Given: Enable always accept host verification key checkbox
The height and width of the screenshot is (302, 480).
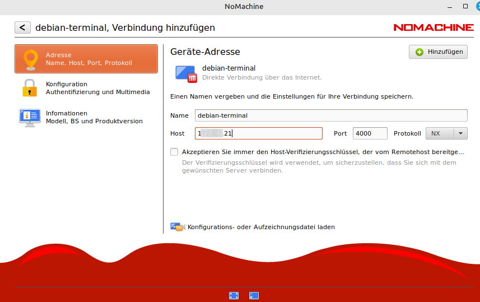Looking at the screenshot, I should coord(174,152).
